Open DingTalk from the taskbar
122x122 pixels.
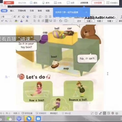coord(29,119)
